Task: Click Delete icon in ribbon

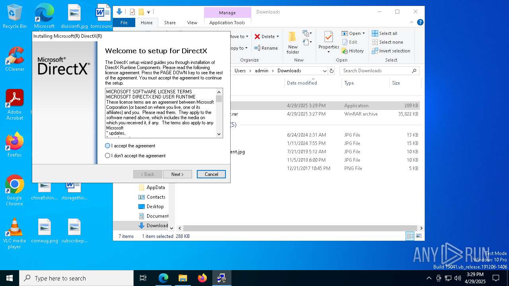Action: [x=257, y=37]
